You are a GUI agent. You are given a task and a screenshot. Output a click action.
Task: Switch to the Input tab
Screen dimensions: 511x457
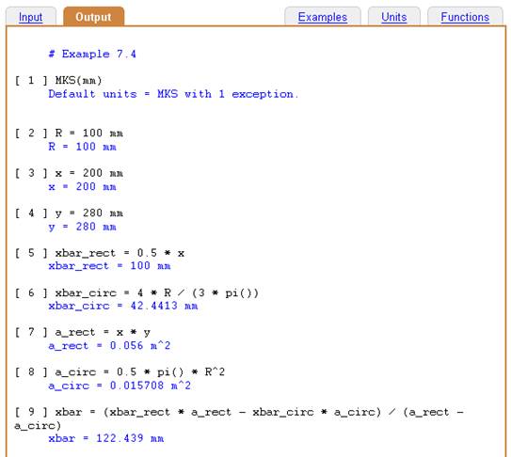[x=31, y=17]
